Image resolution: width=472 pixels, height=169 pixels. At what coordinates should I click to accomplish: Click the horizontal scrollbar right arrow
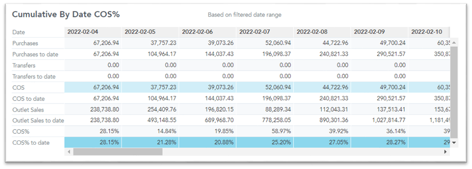click(x=445, y=152)
